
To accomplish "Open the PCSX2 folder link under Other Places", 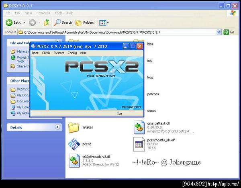I will pos(23,89).
